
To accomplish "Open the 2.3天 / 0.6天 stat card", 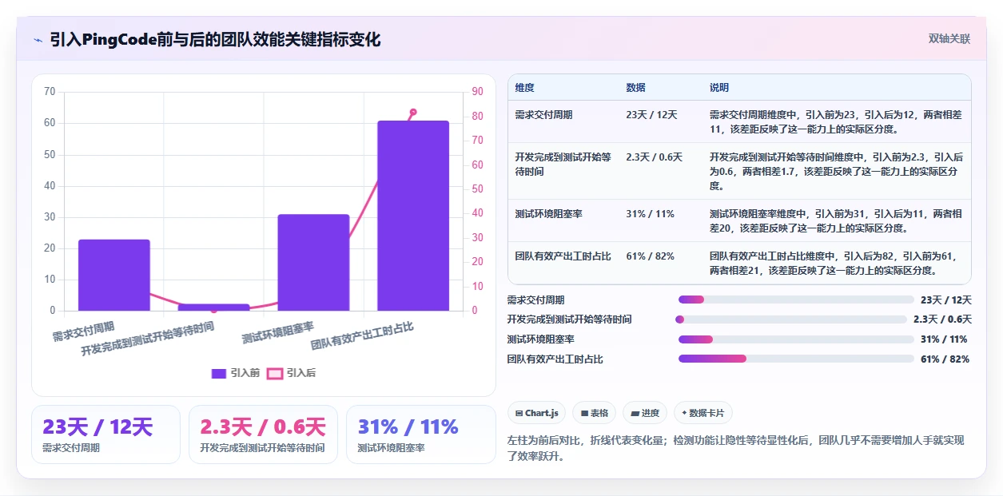I will pos(263,434).
